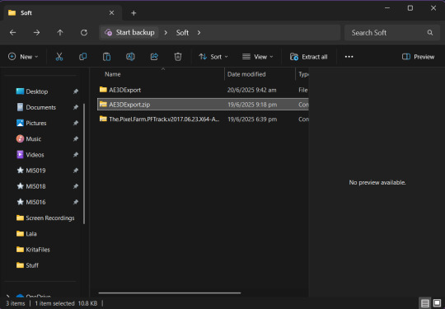Unpin Videos from quick access
Viewport: 445px width, 309px height.
[76, 155]
